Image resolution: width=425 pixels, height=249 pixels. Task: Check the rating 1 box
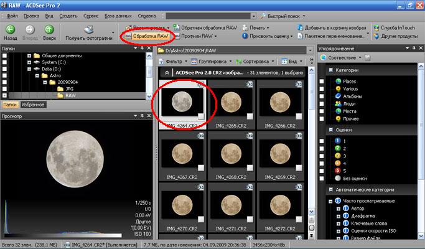coord(322,141)
